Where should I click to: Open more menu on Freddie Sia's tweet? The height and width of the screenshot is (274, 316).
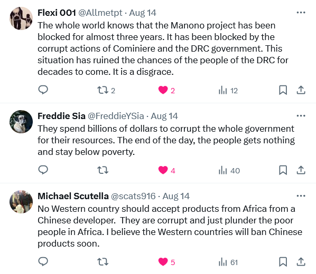pyautogui.click(x=301, y=116)
